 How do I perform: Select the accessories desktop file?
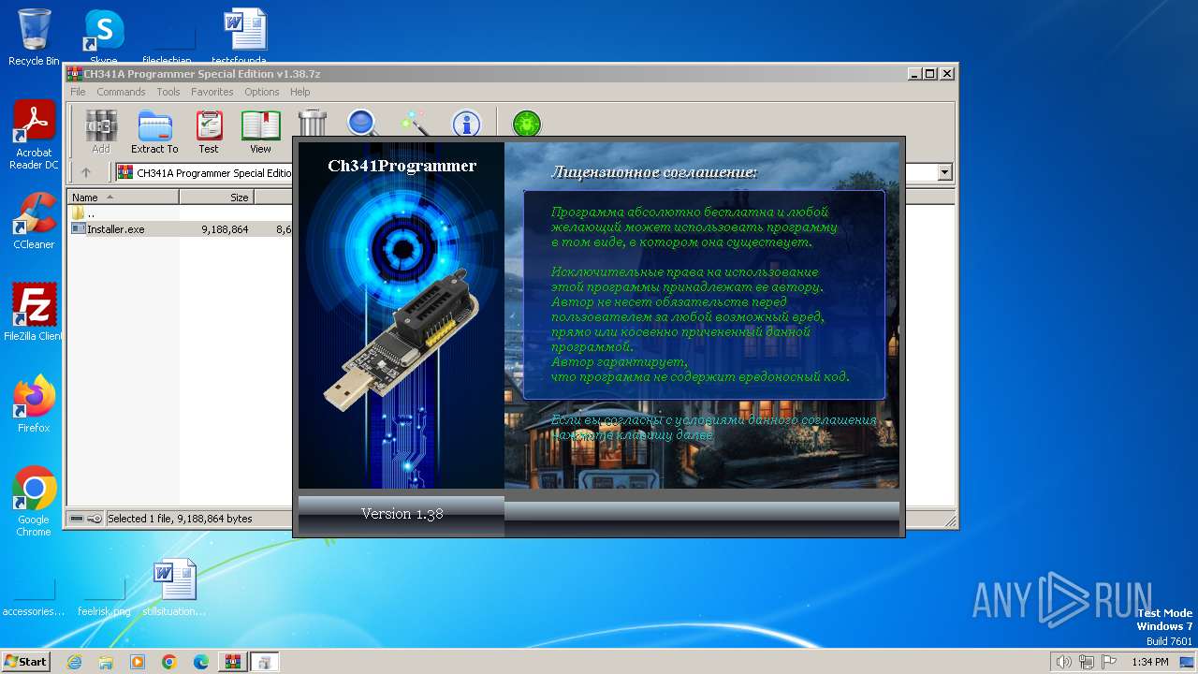tap(34, 597)
